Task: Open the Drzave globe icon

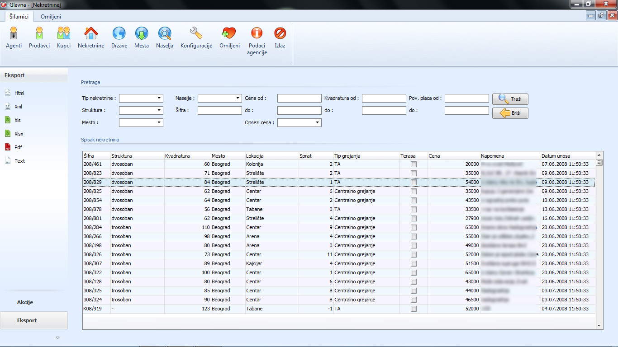Action: click(119, 34)
